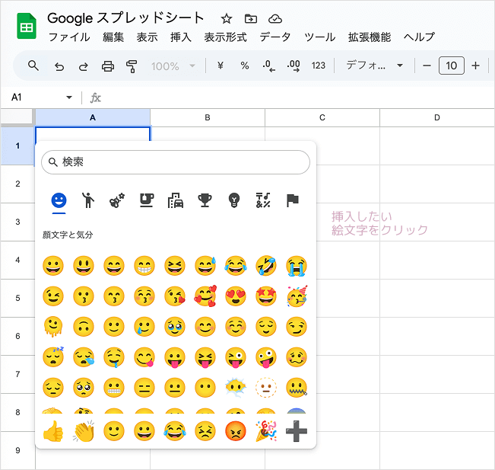495x470 pixels.
Task: Insert the angry red face emoji
Action: coord(236,431)
